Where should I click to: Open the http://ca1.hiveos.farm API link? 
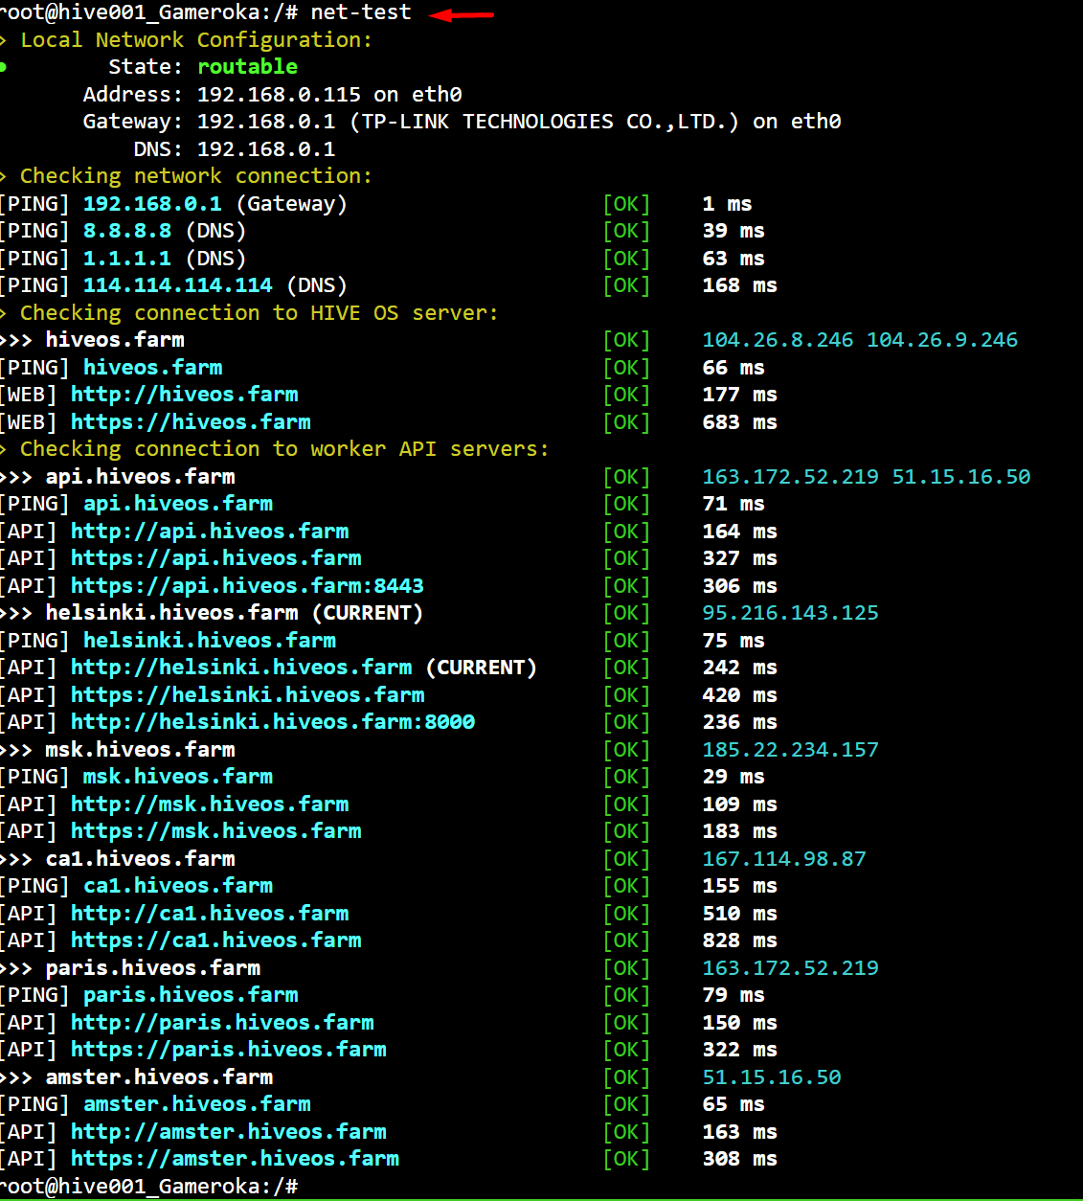pos(210,914)
